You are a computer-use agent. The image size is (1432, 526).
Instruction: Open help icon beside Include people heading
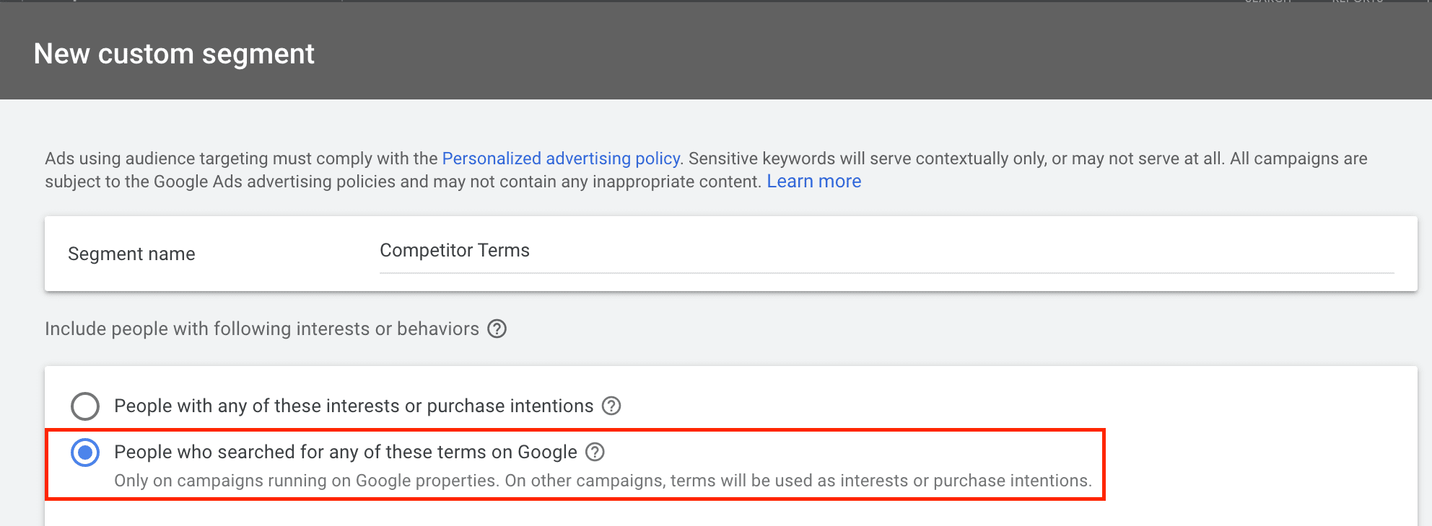click(497, 329)
